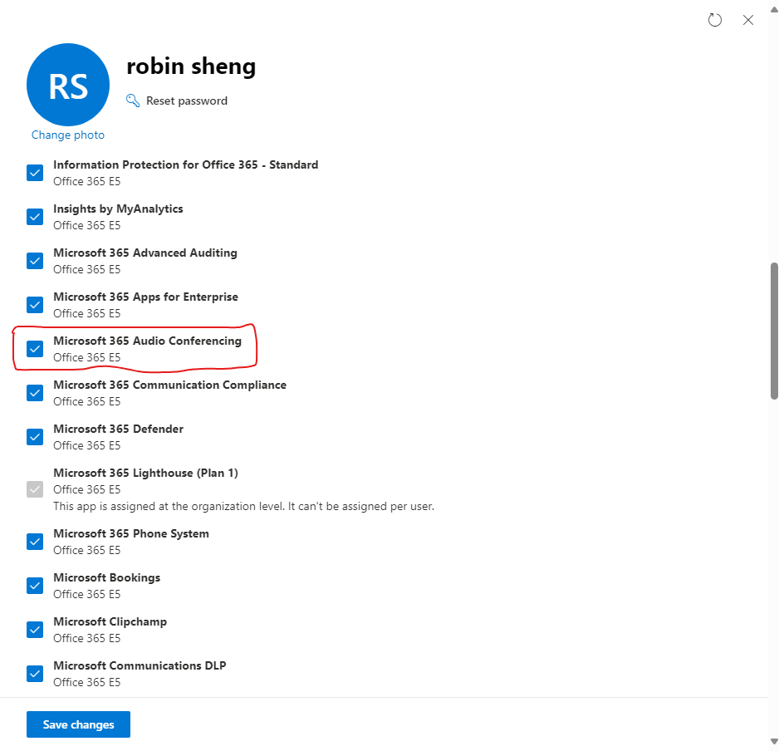
Task: Click the vertical scrollbar thumb
Action: tap(774, 331)
